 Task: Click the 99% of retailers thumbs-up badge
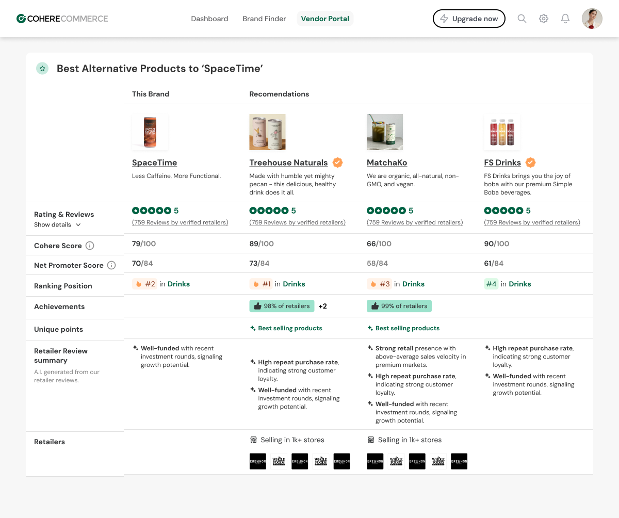pyautogui.click(x=399, y=306)
